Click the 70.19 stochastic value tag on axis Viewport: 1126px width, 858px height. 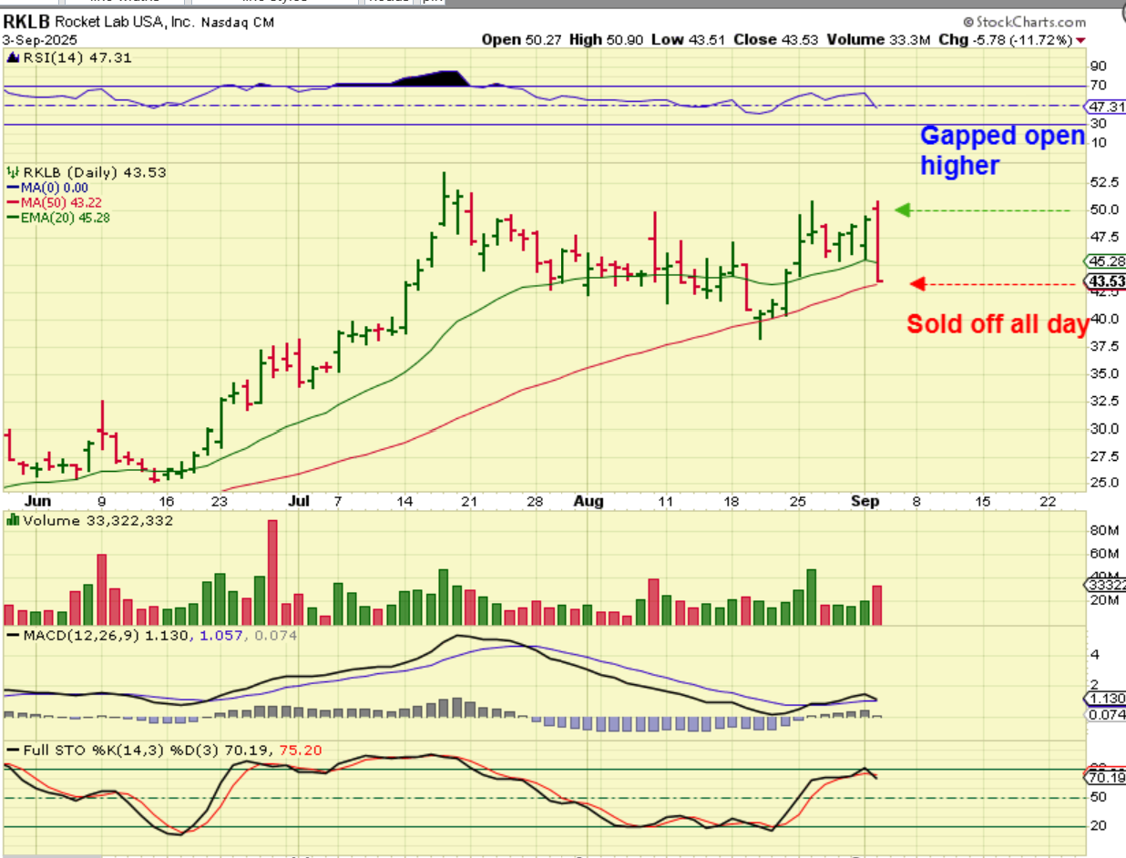pyautogui.click(x=1105, y=778)
